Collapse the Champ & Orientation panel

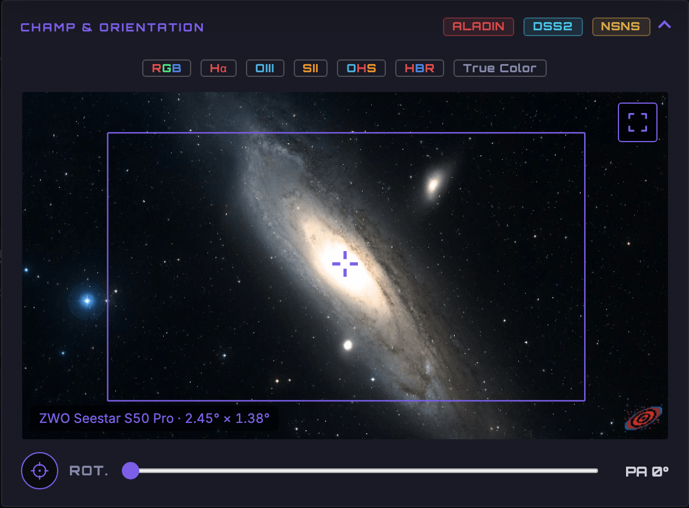point(665,25)
